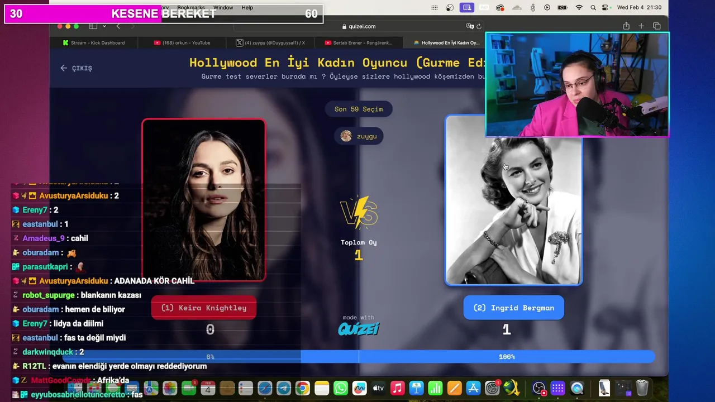Image resolution: width=715 pixels, height=402 pixels.
Task: Open Music from the Dock
Action: coord(397,388)
